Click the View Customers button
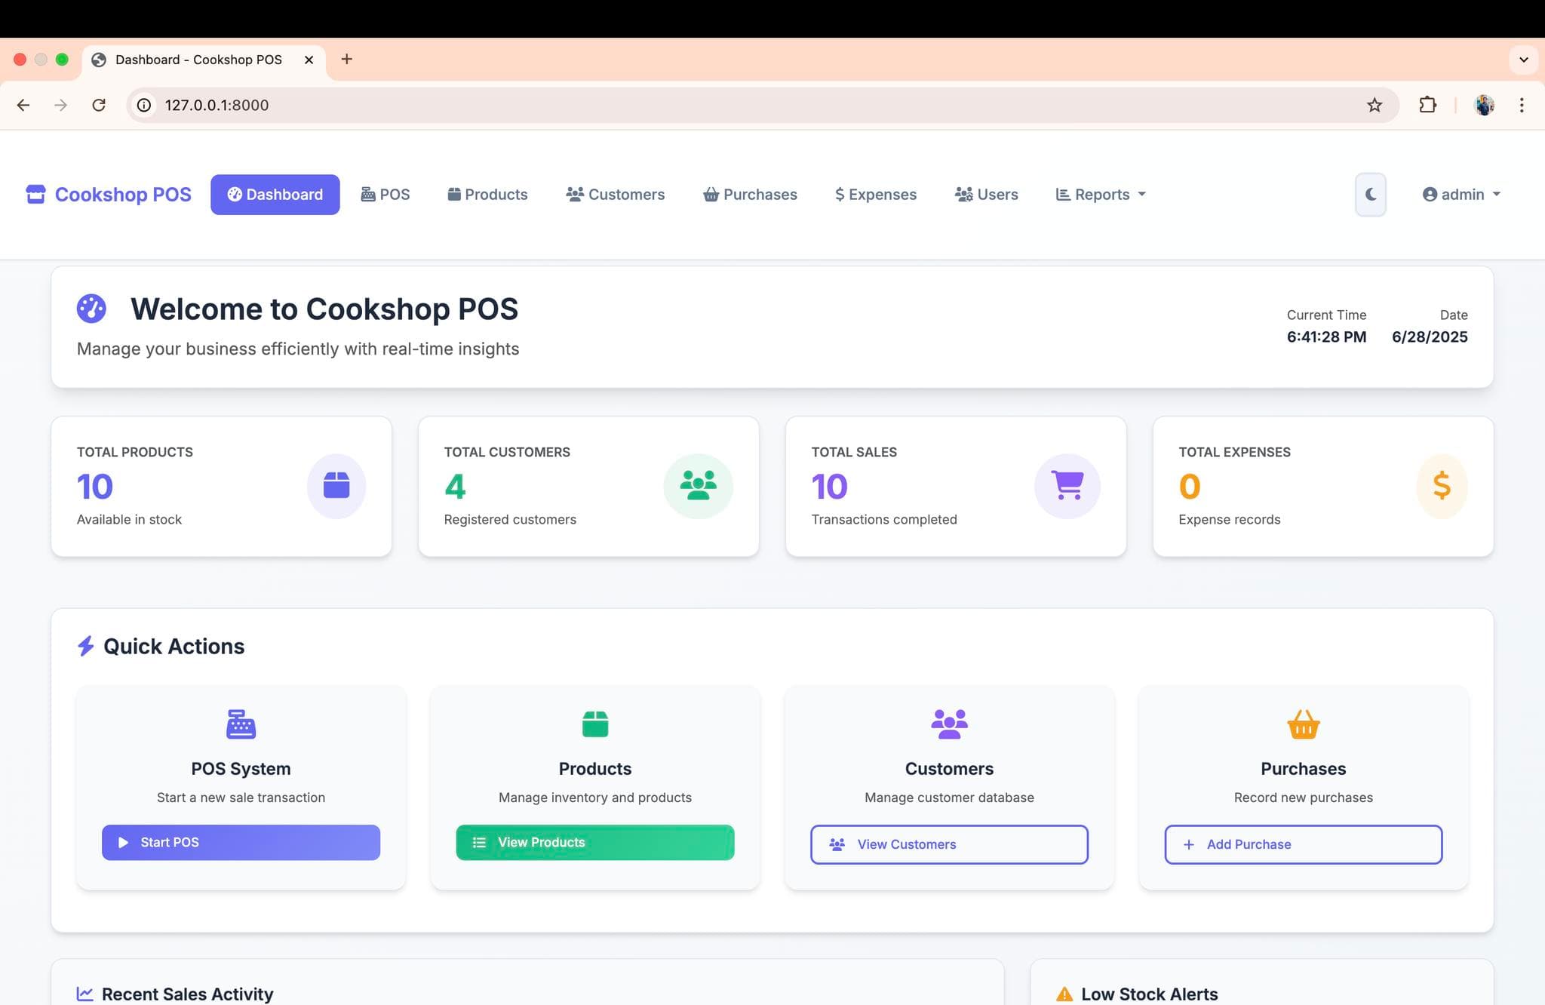The width and height of the screenshot is (1545, 1005). coord(949,844)
